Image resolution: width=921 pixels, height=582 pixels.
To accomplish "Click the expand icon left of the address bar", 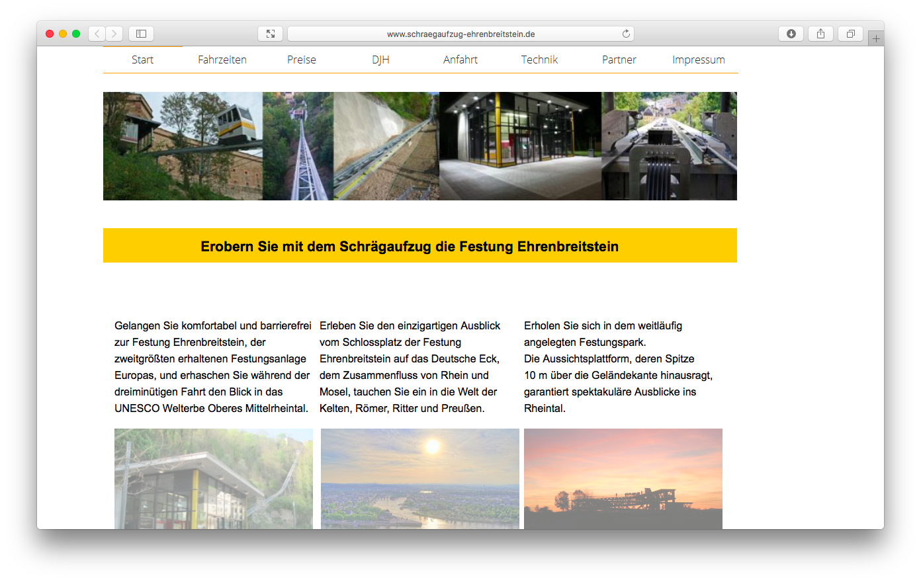I will pyautogui.click(x=271, y=34).
